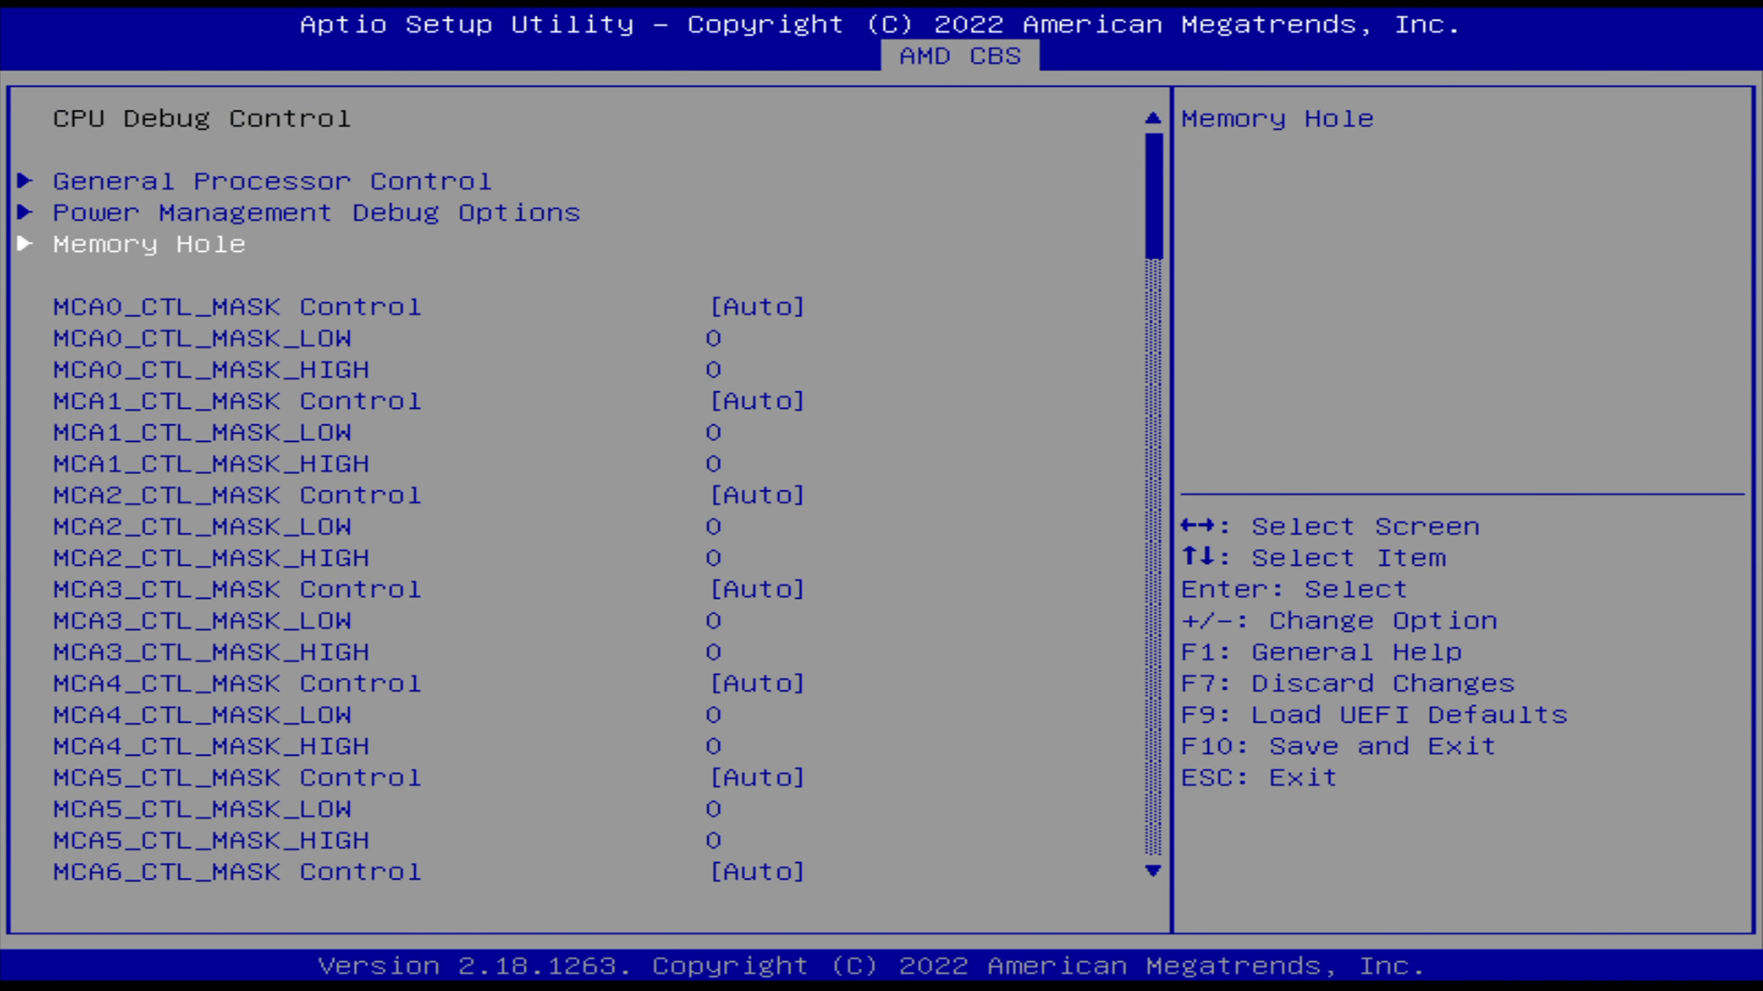Click the Enter: Select hint
The width and height of the screenshot is (1763, 991).
click(1294, 590)
